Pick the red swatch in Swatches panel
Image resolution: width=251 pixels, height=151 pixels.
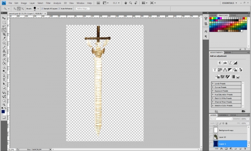pyautogui.click(x=210, y=18)
